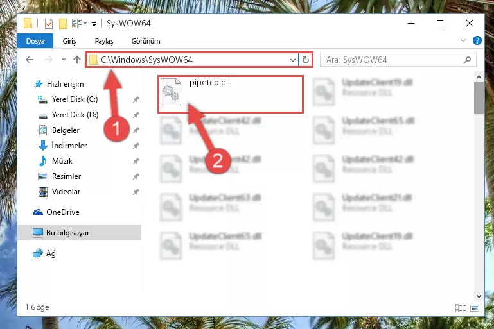The height and width of the screenshot is (329, 494).
Task: Click the address bar path C:\Windows\SysWOW64
Action: [x=146, y=60]
